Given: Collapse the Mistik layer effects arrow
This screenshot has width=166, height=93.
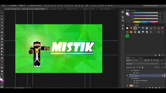Looking at the screenshot, I should pos(164,75).
